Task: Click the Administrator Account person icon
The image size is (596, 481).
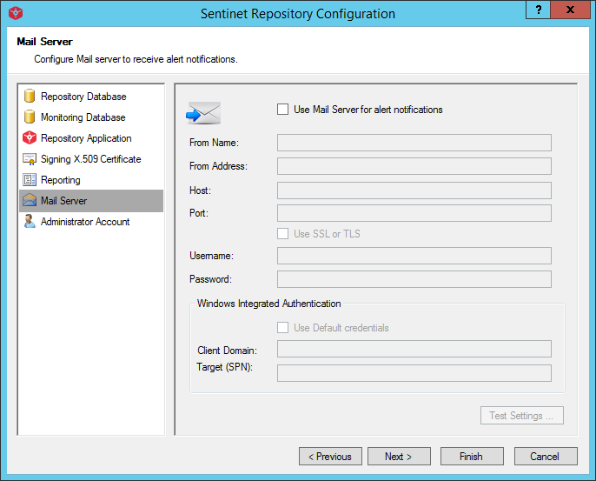Action: point(30,221)
